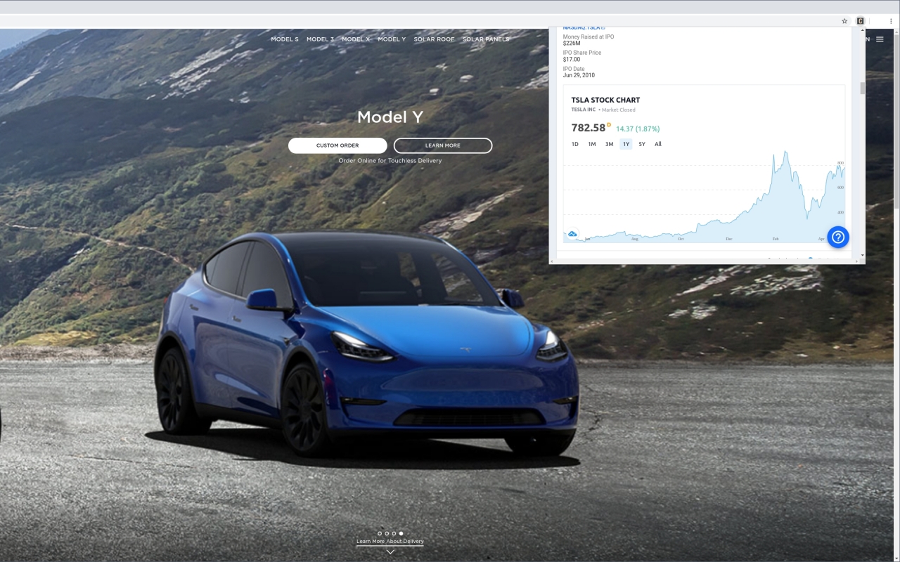Open the Chrome three-dot menu
Screen dimensions: 900x562
891,21
